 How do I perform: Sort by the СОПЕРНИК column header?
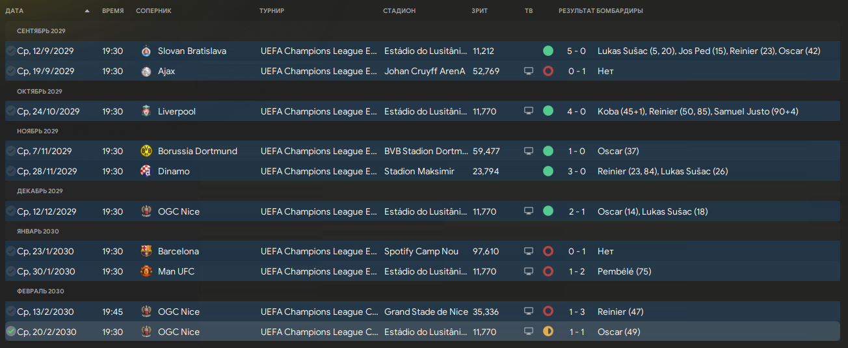154,11
